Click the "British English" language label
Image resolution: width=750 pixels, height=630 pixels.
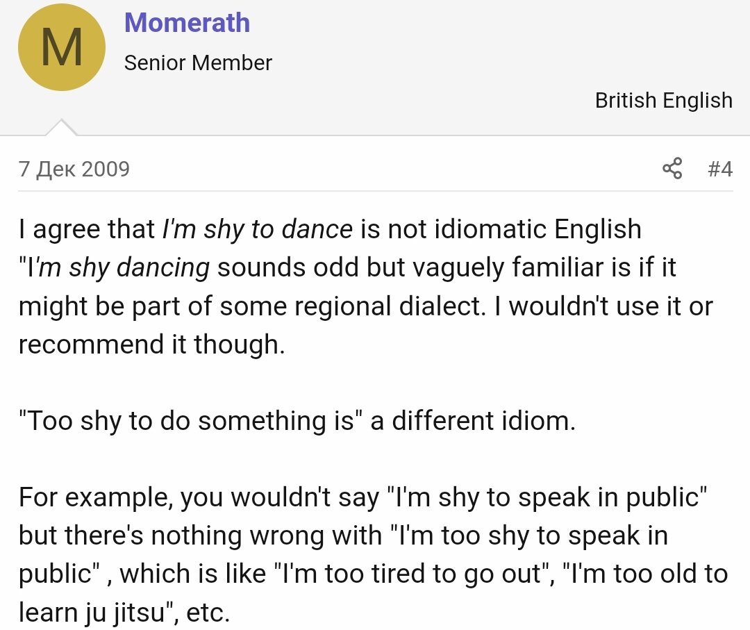[x=663, y=100]
